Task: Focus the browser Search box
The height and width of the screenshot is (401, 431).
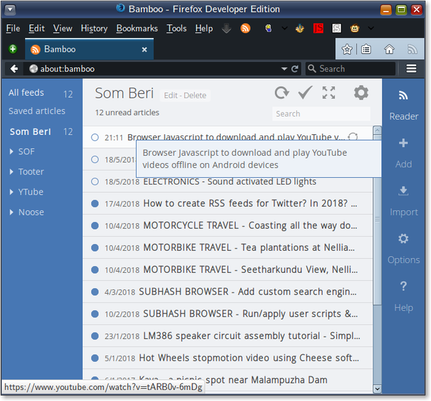Action: (x=350, y=69)
